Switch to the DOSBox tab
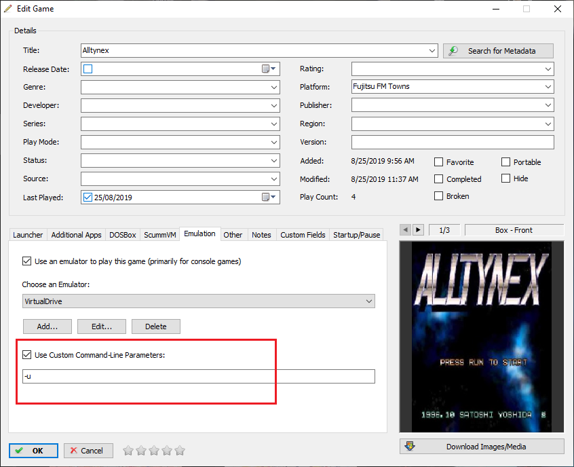The height and width of the screenshot is (467, 574). (123, 235)
